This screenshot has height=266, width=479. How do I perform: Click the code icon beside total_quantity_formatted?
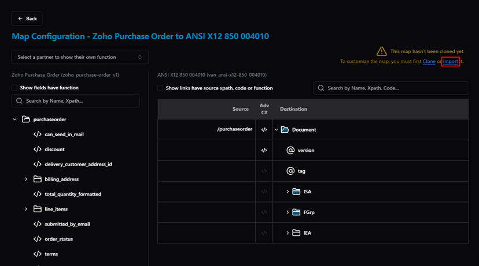tap(37, 194)
